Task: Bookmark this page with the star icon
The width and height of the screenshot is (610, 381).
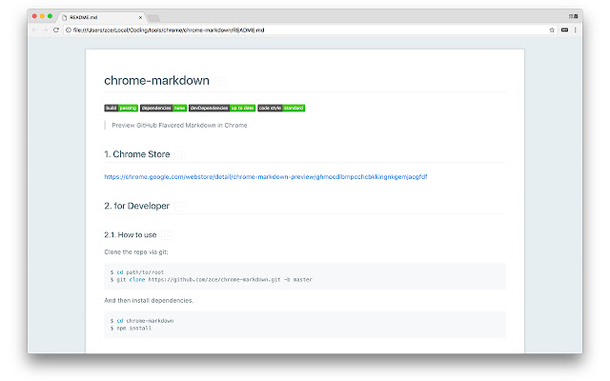Action: coord(552,30)
